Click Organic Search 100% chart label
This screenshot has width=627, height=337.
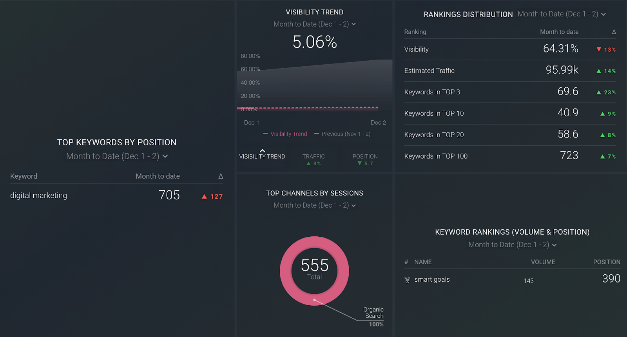click(x=373, y=317)
